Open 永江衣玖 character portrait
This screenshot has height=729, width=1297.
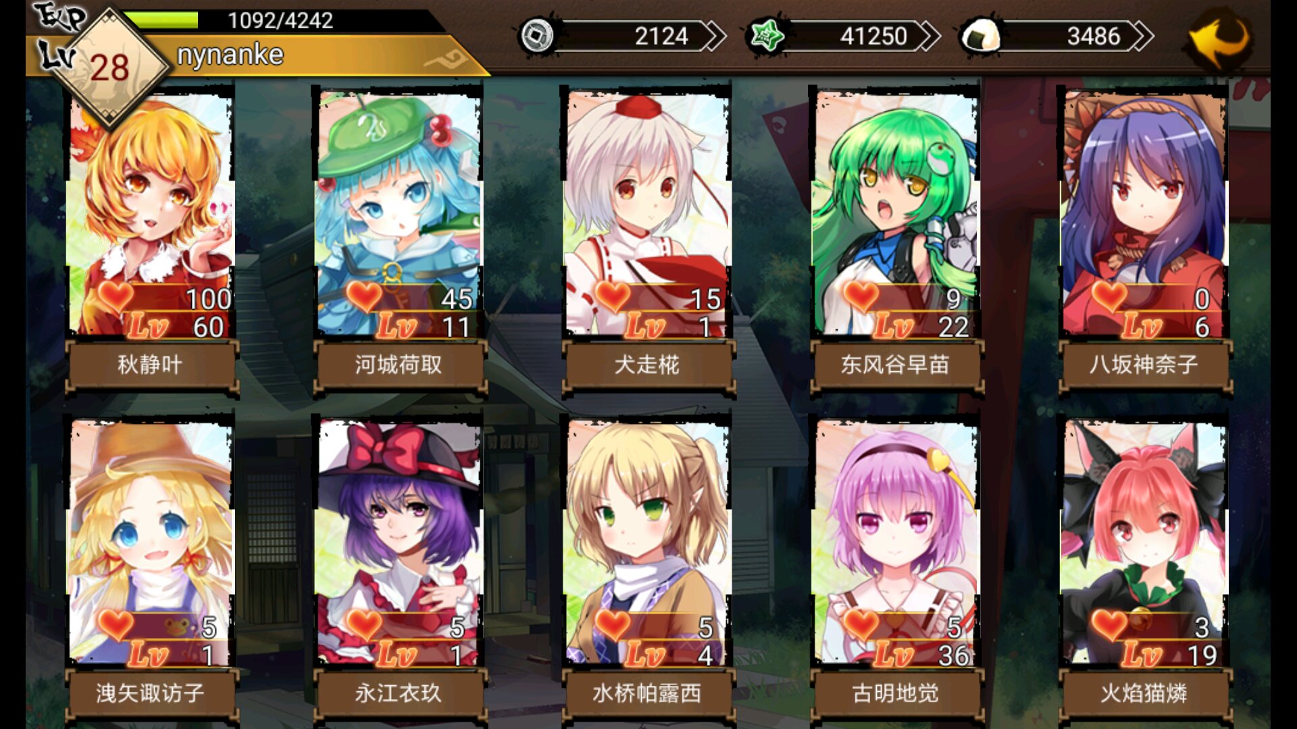(x=399, y=541)
